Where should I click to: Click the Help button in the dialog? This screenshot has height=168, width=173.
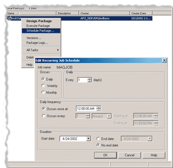pyautogui.click(x=154, y=155)
